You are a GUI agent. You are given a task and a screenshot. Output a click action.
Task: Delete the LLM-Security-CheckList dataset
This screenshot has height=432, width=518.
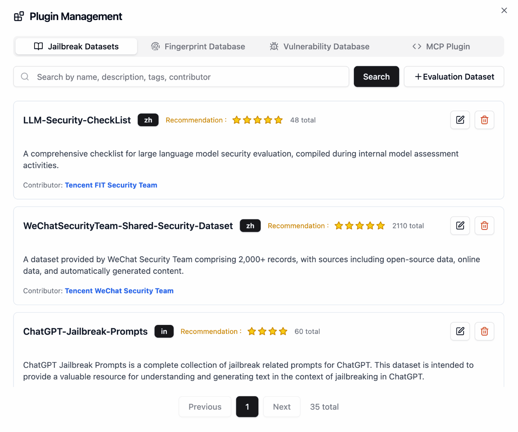click(484, 120)
